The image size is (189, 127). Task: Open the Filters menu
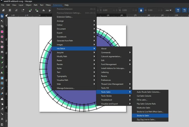coord(48,5)
